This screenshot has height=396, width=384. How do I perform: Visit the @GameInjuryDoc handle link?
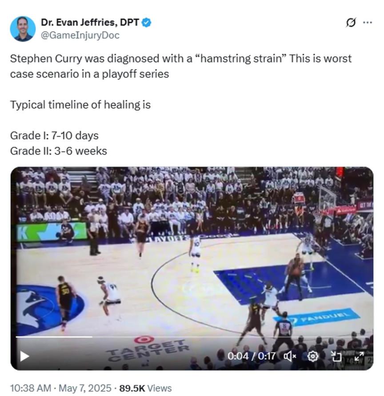80,35
